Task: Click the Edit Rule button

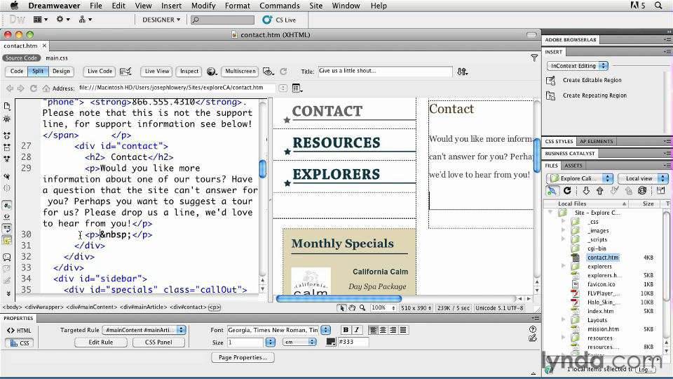Action: click(101, 343)
